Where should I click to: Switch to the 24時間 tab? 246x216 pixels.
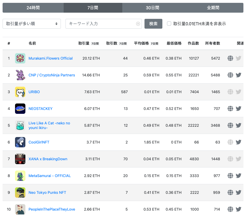(33, 8)
